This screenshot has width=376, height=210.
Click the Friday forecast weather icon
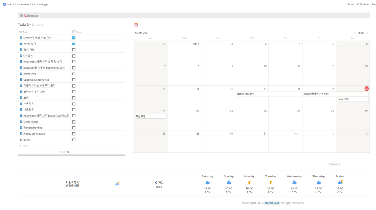click(x=340, y=182)
